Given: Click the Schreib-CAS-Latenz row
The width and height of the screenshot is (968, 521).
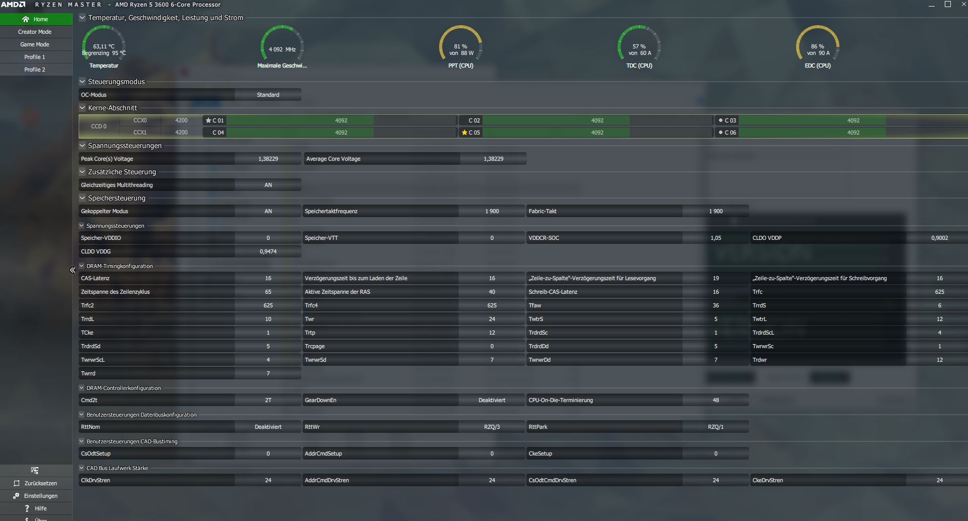Looking at the screenshot, I should click(638, 292).
